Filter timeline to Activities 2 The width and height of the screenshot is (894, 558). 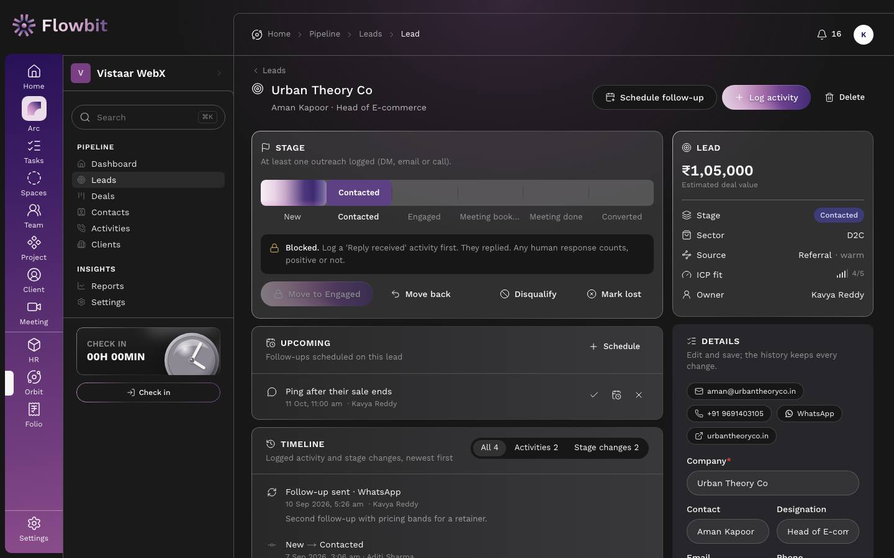536,448
